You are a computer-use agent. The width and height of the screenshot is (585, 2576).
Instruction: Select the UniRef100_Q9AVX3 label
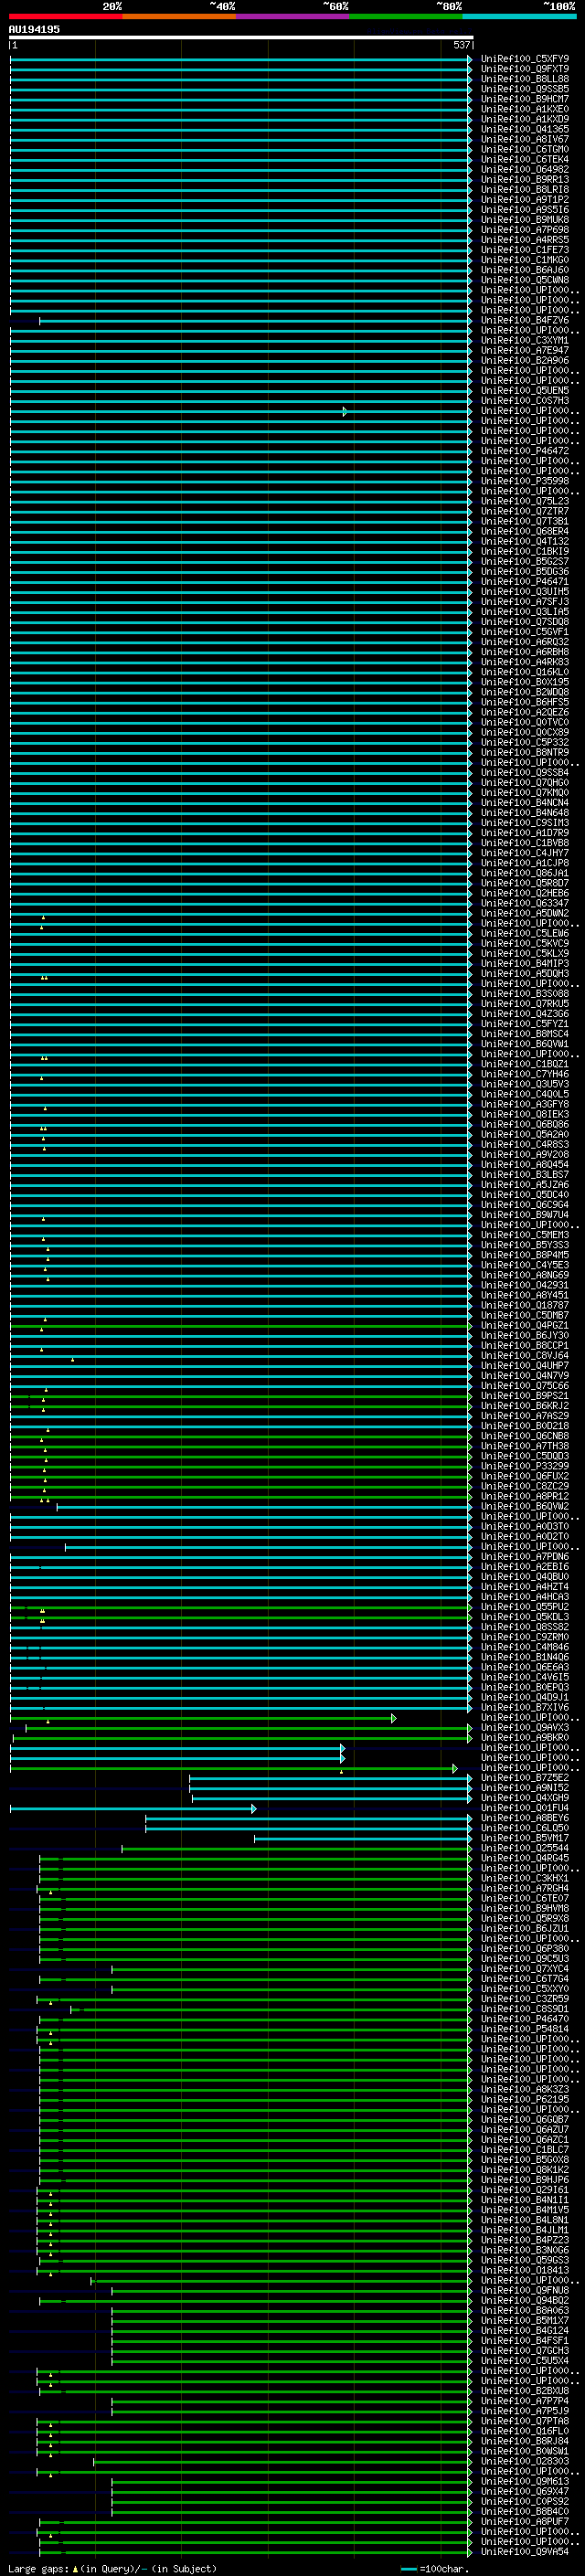(525, 1727)
